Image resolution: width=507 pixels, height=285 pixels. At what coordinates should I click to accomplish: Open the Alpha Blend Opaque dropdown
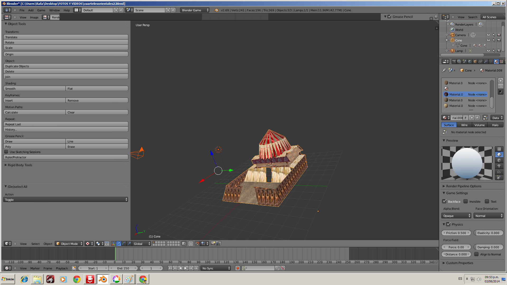tap(456, 216)
